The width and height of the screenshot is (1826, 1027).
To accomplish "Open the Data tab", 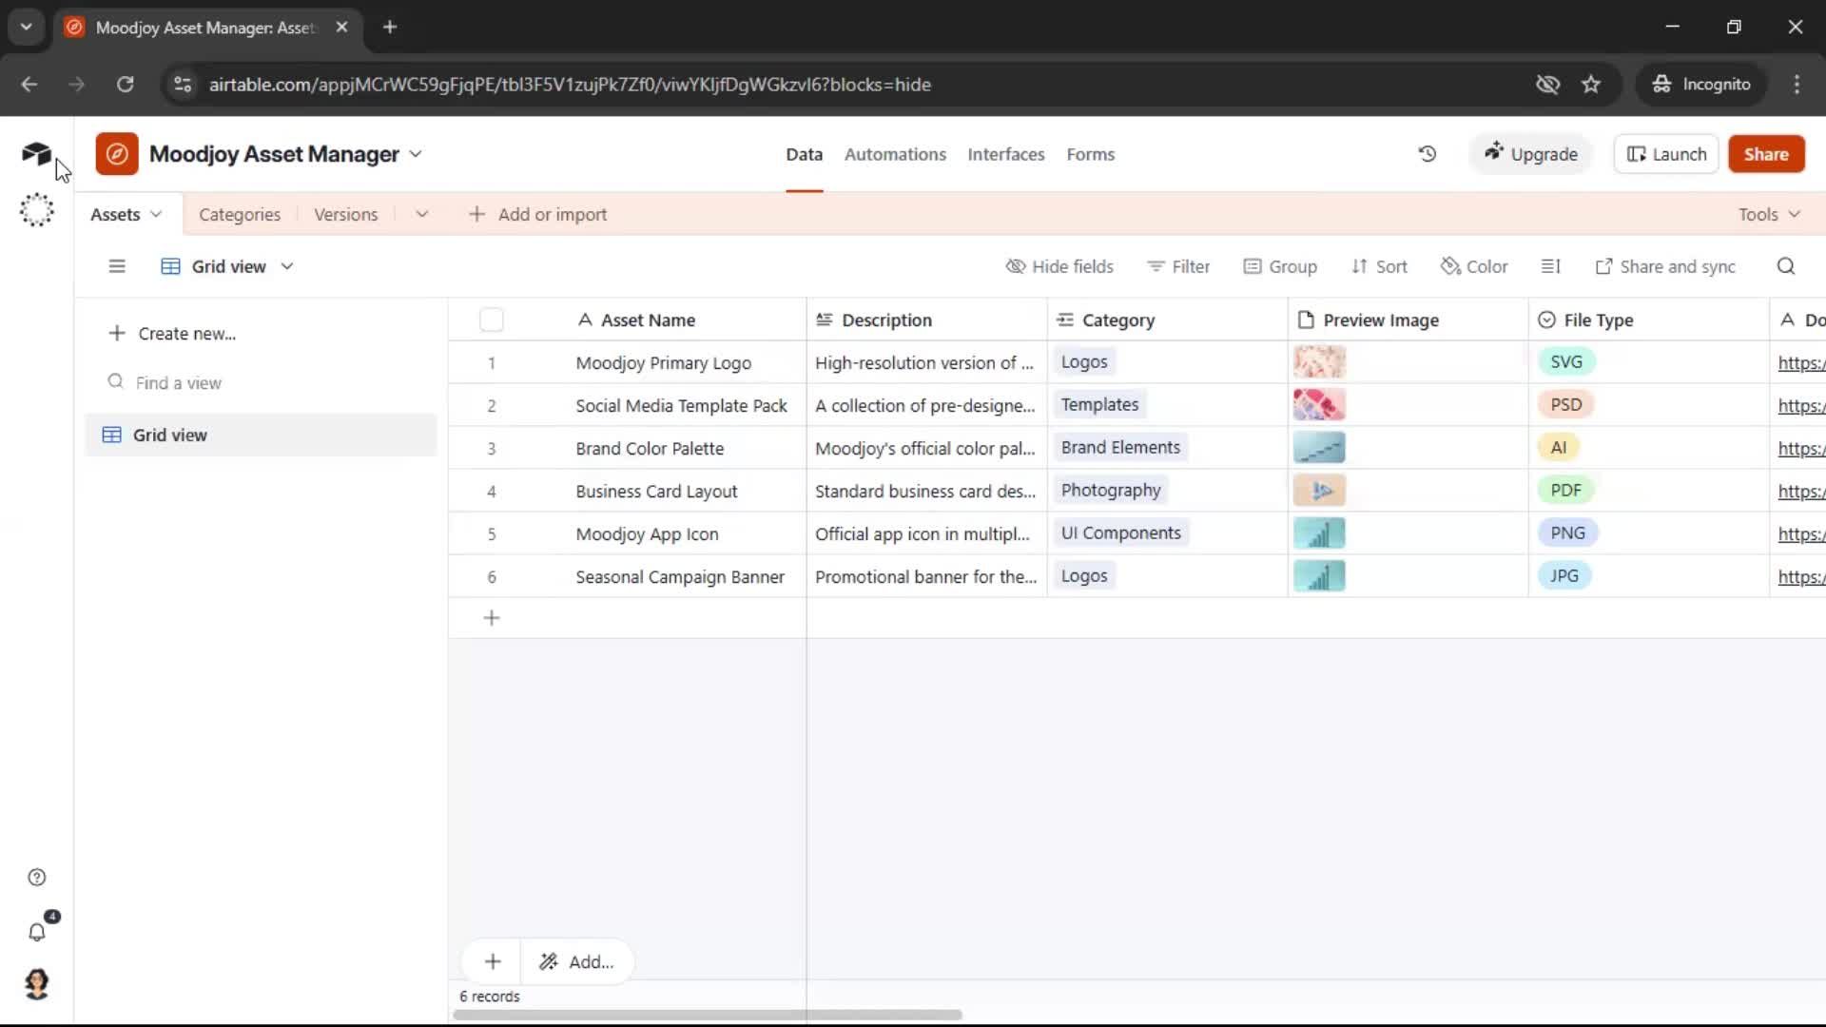I will (804, 154).
